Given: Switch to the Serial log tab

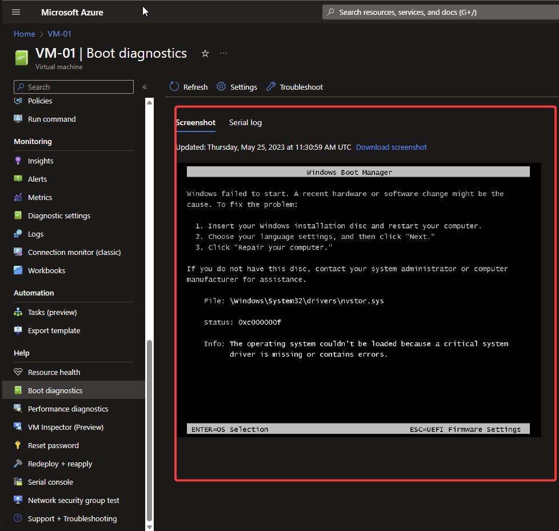Looking at the screenshot, I should [x=245, y=122].
